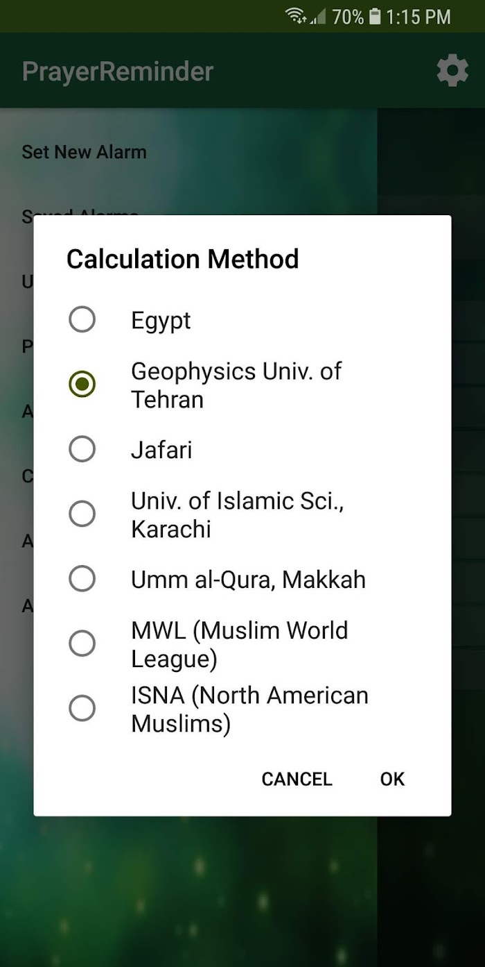Confirm selection with OK button
The width and height of the screenshot is (485, 967).
click(x=392, y=779)
